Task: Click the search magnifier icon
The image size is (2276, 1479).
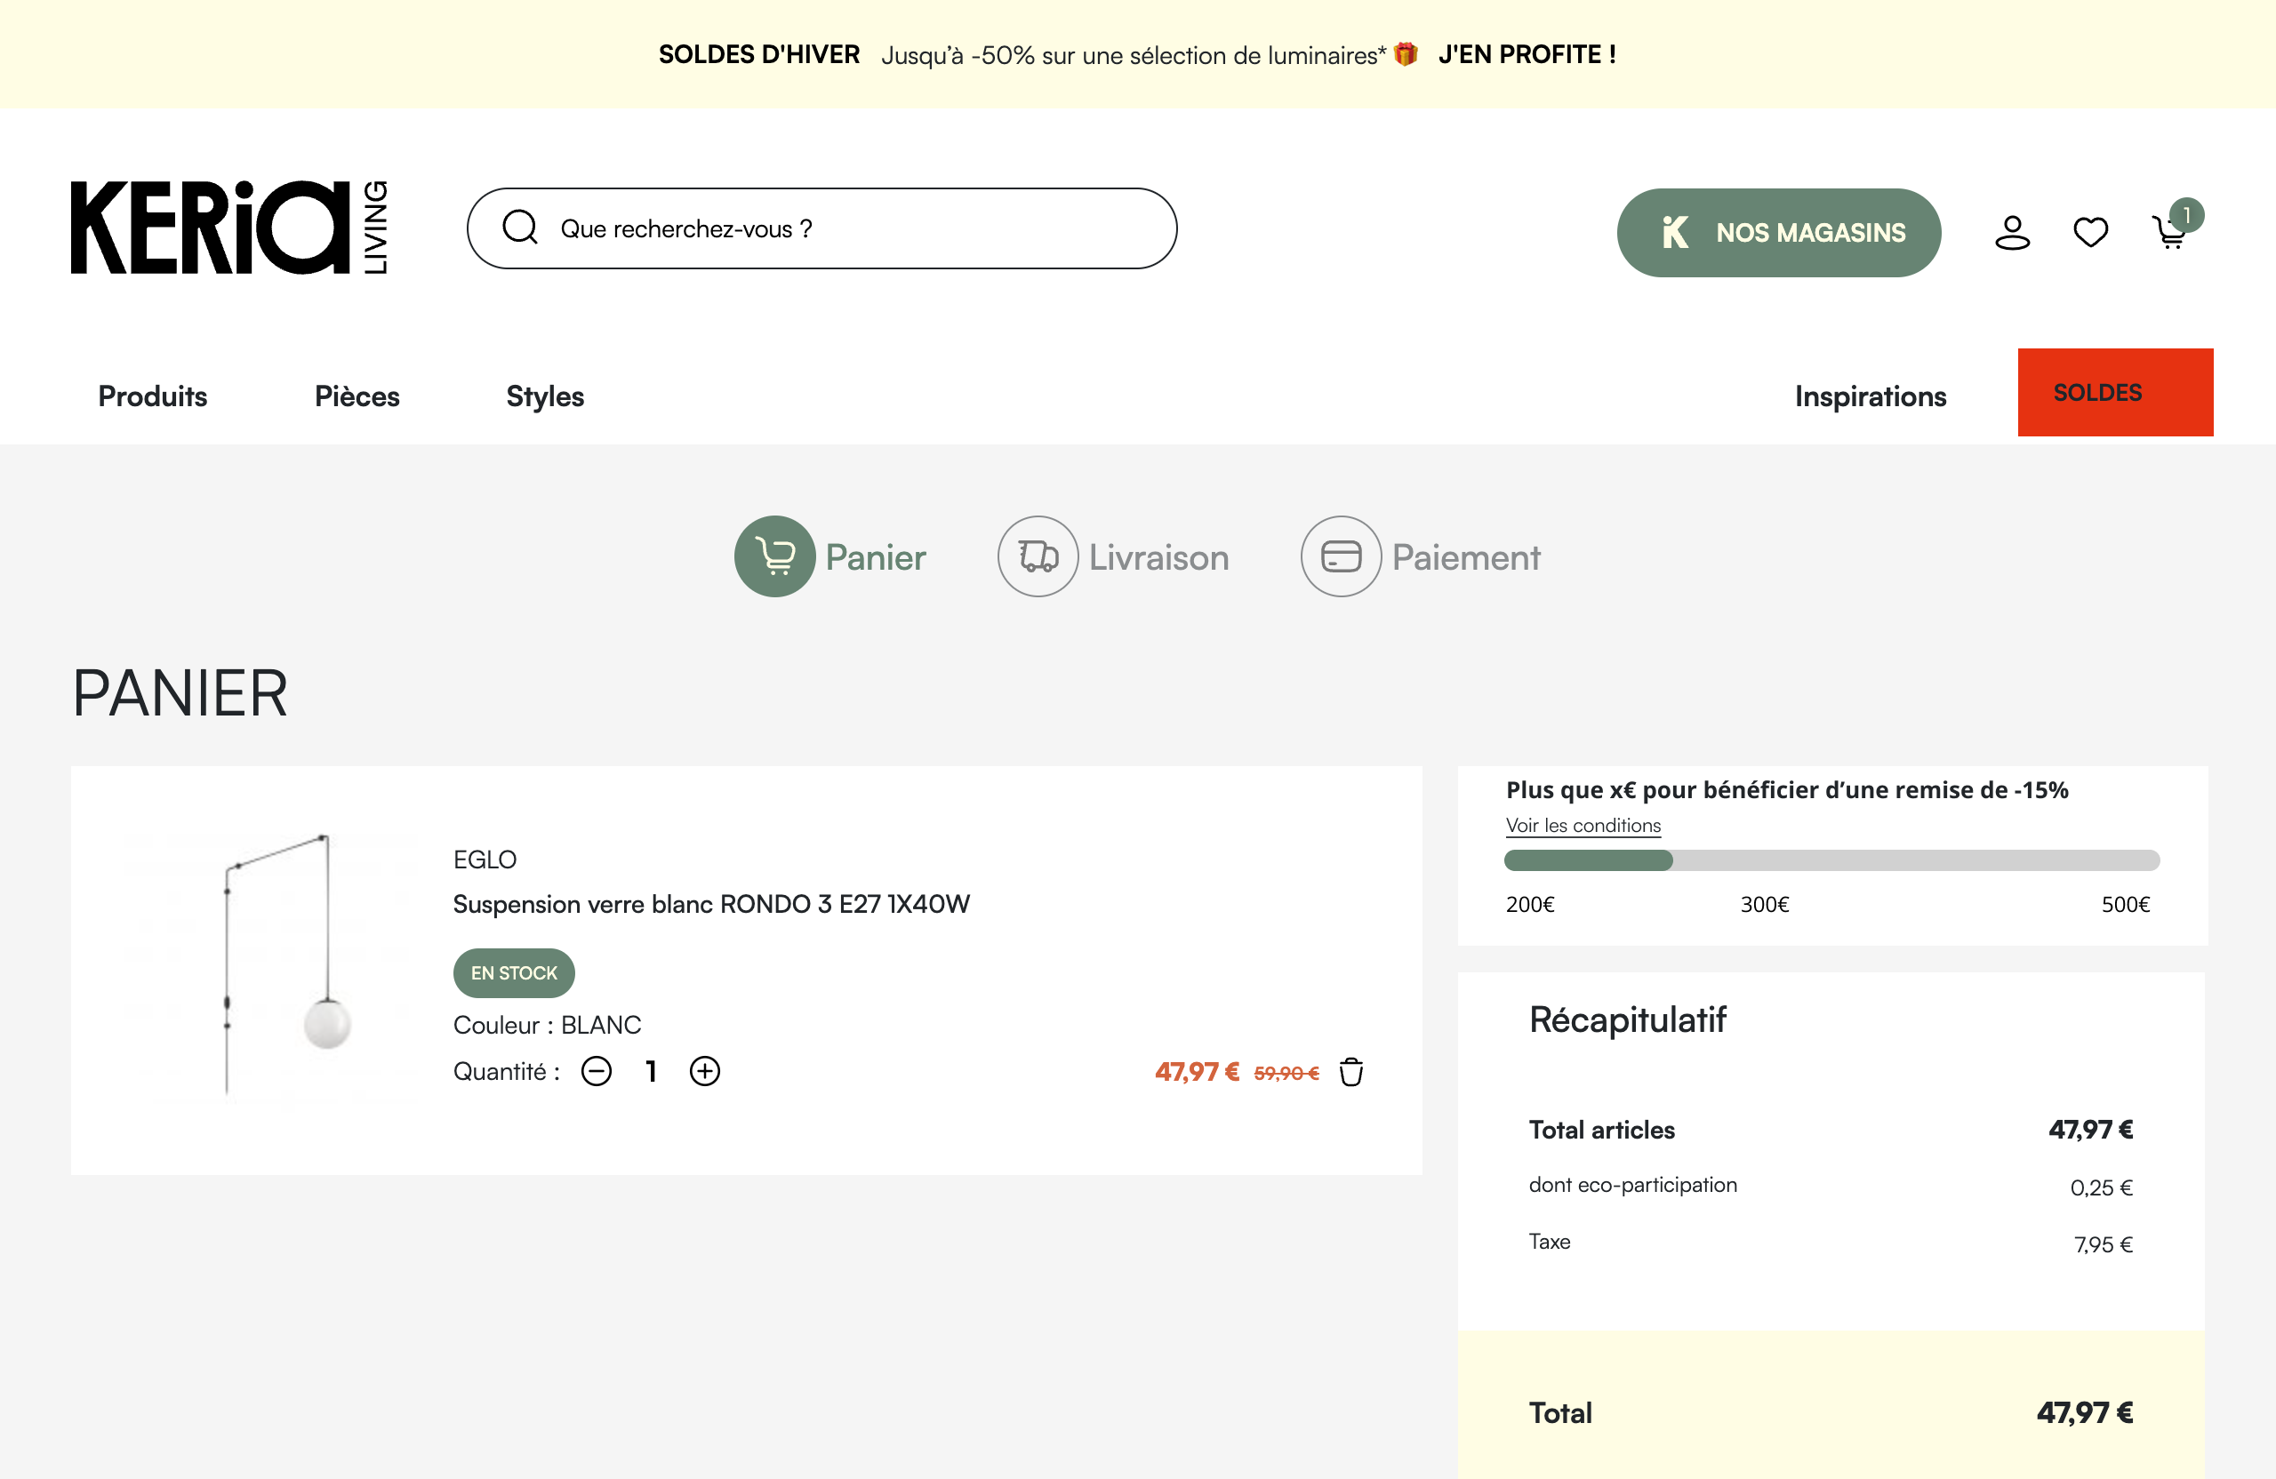Action: pos(520,228)
